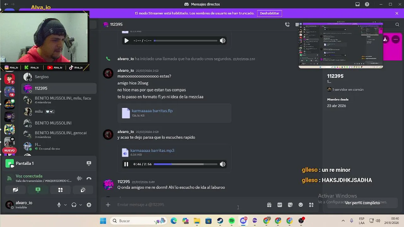
Task: Disconnect from the voice channel
Action: click(x=89, y=178)
